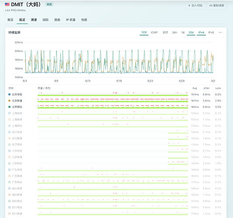Enable the 浙江联通 series
233x218 pixels.
pyautogui.click(x=9, y=138)
